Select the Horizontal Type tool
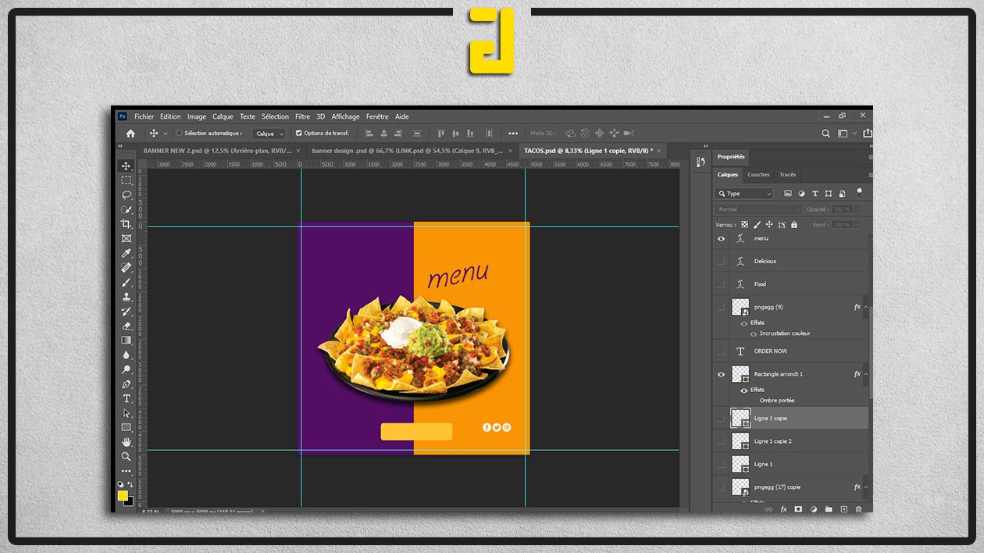Viewport: 984px width, 553px height. pos(126,398)
